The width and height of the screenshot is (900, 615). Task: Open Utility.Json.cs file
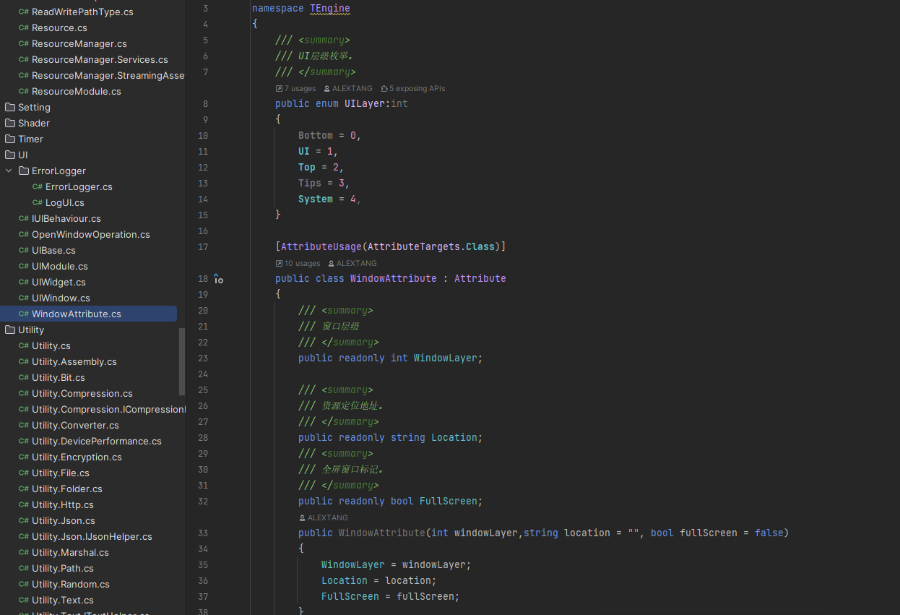63,520
